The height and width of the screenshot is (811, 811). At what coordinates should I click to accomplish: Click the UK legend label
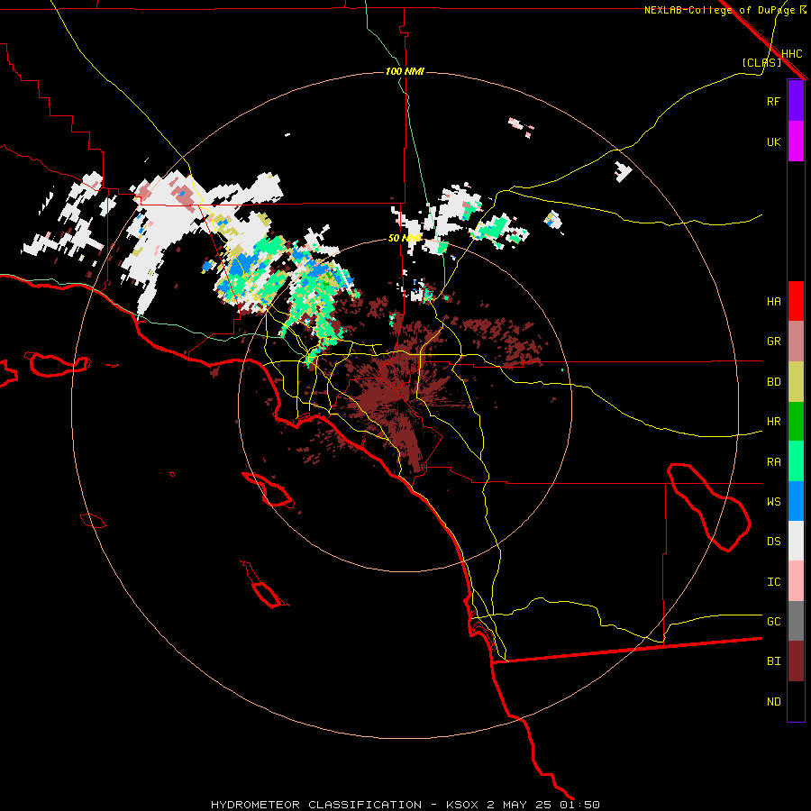[773, 142]
